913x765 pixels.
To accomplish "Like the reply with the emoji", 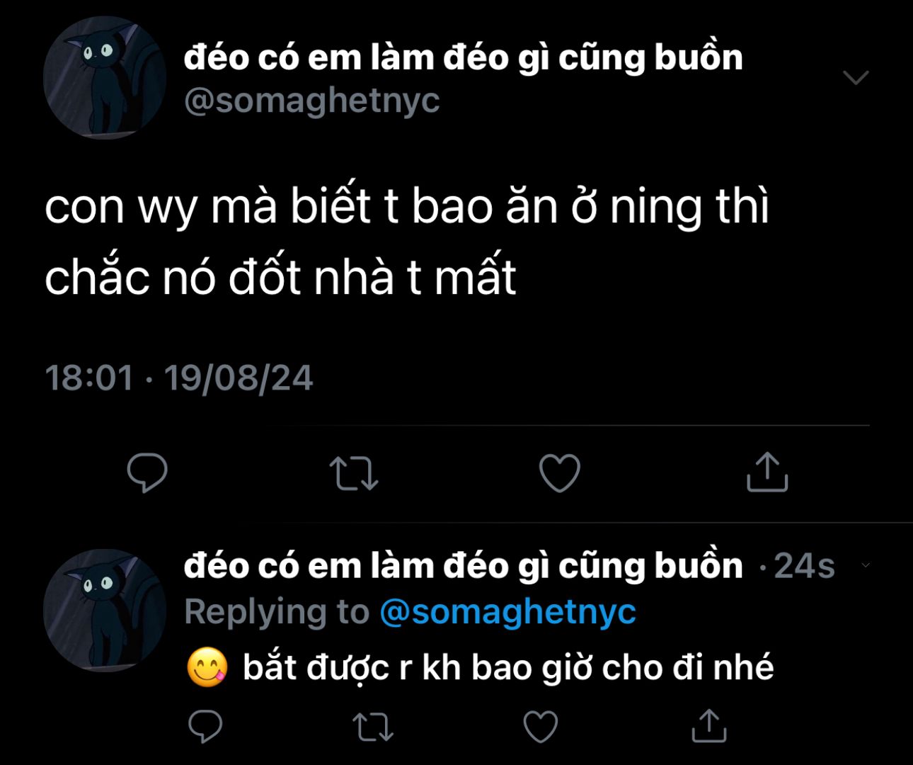I will [540, 727].
